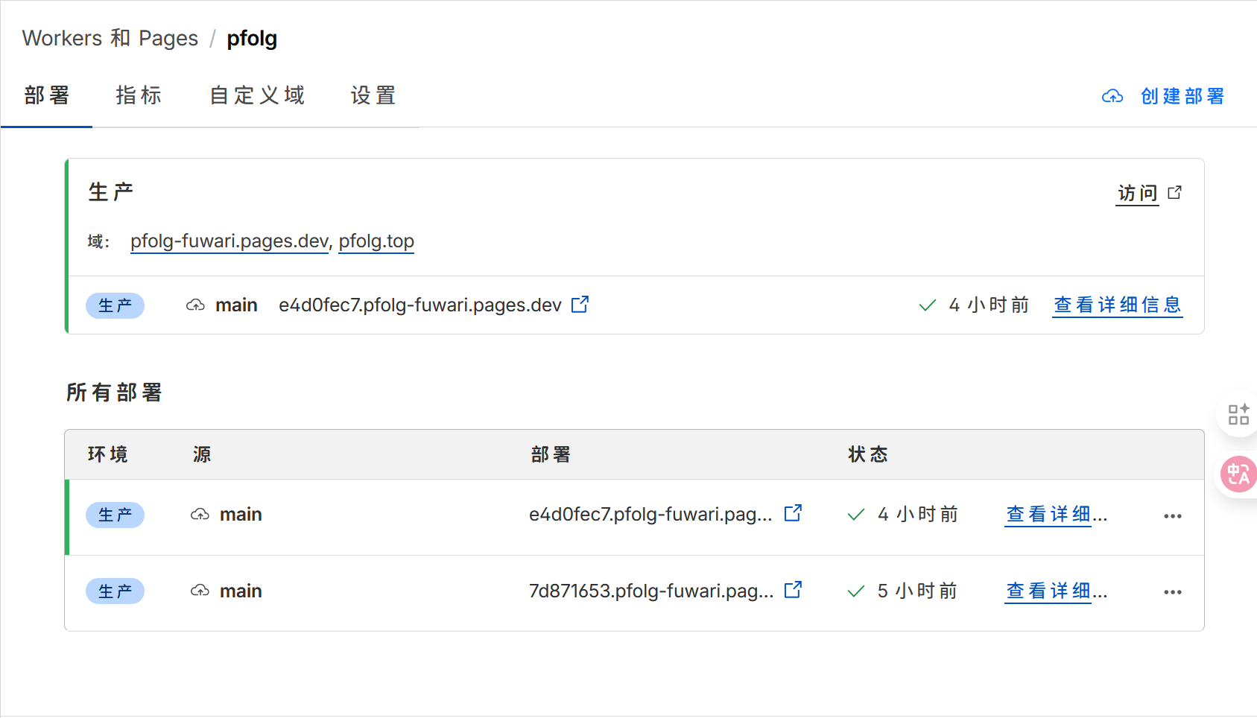Viewport: 1257px width, 718px height.
Task: Click the pink translate floating icon
Action: click(1238, 474)
